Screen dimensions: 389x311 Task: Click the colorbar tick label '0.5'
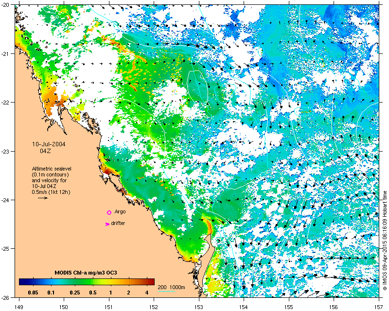point(93,293)
